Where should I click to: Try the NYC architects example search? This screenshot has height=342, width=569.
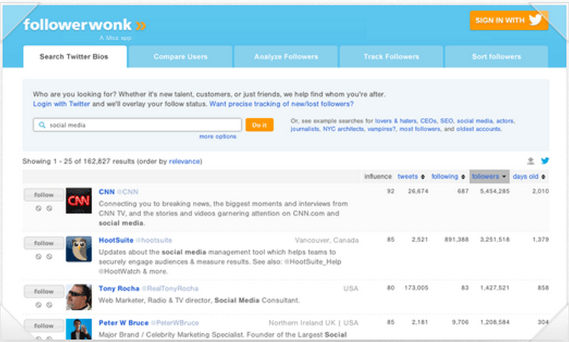coord(343,129)
